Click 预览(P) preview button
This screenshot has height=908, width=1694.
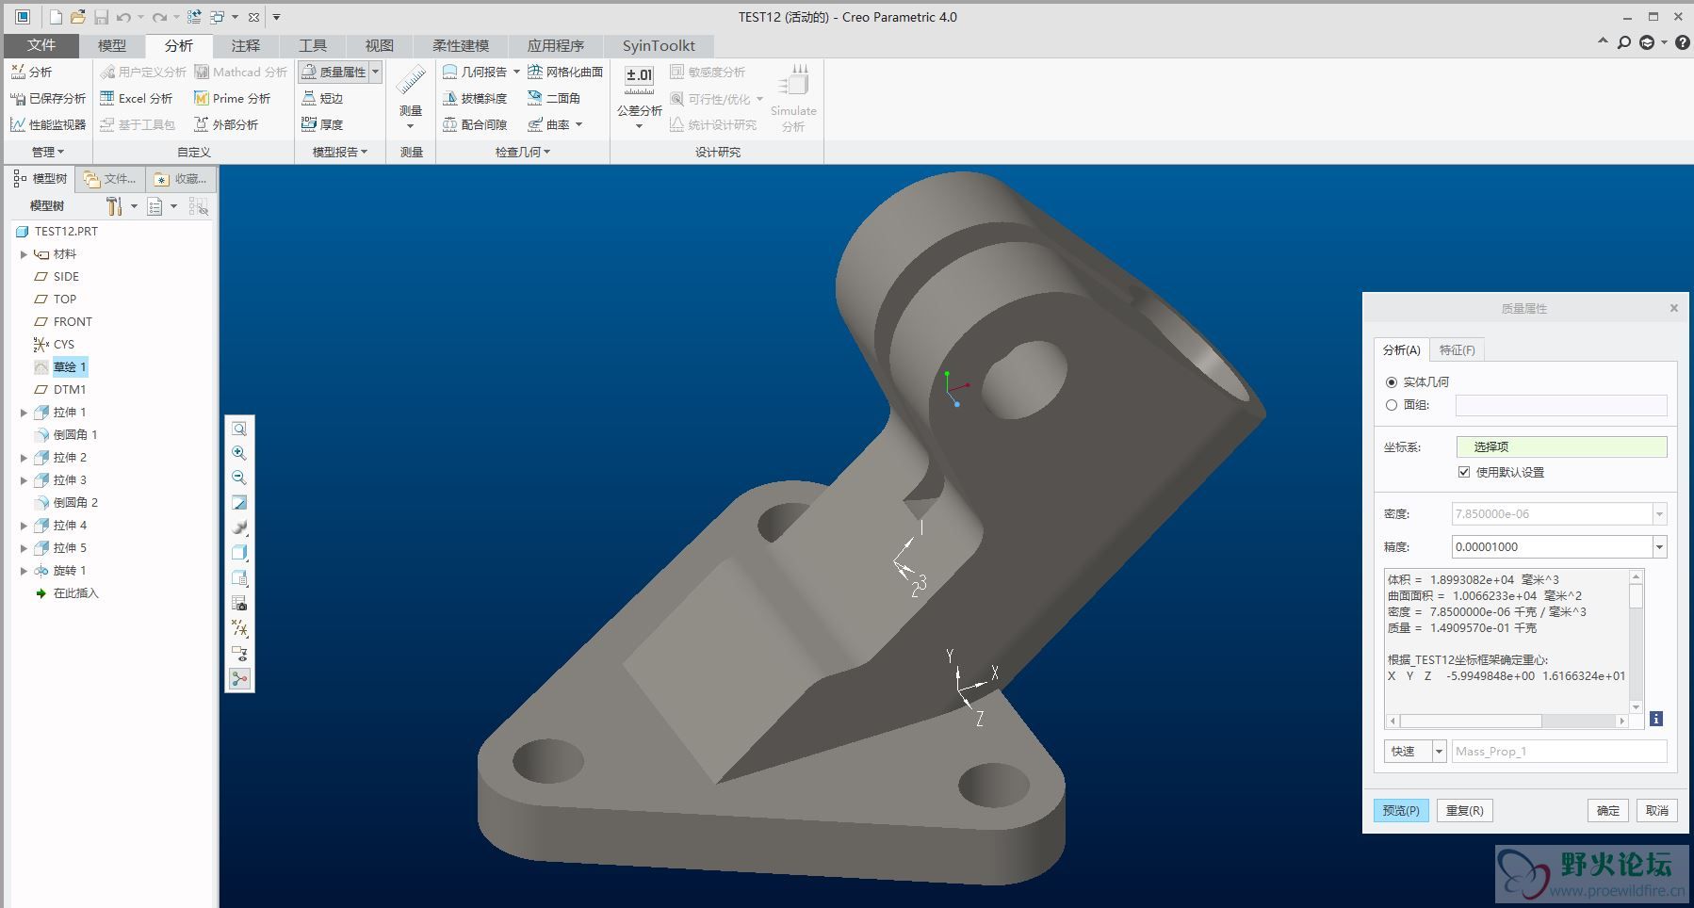(x=1401, y=810)
